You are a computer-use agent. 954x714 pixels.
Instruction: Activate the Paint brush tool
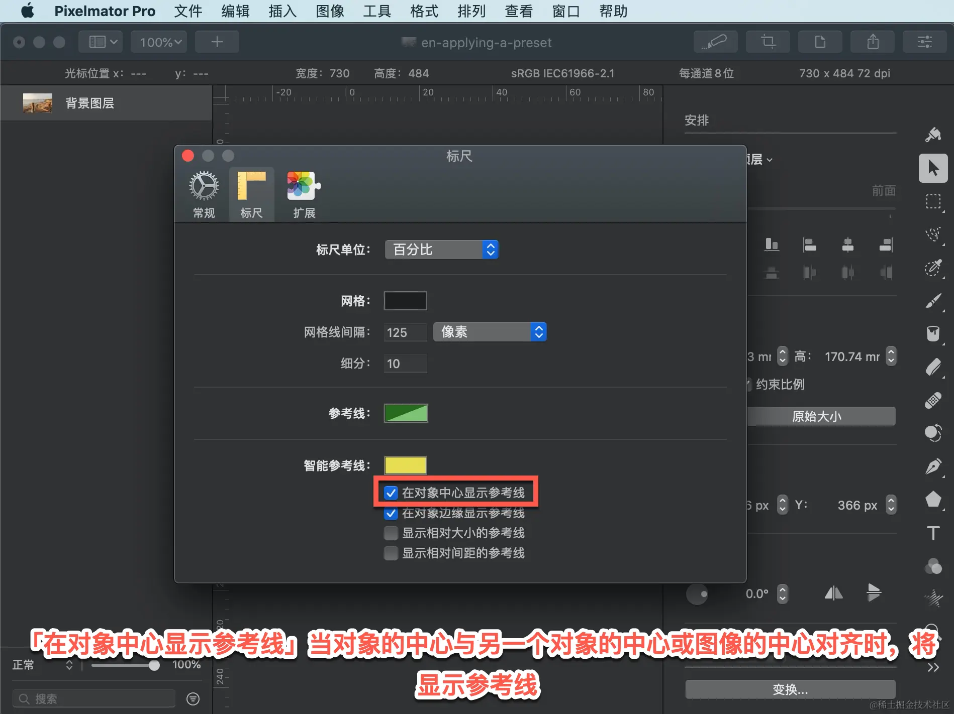[x=933, y=301]
